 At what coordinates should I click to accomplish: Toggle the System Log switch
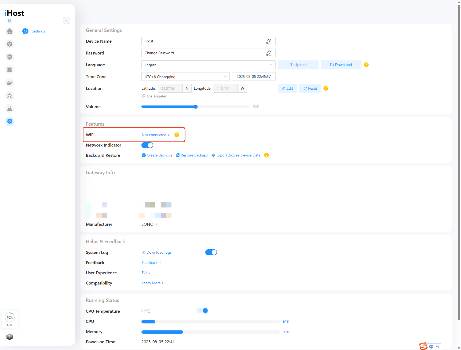[x=211, y=252]
